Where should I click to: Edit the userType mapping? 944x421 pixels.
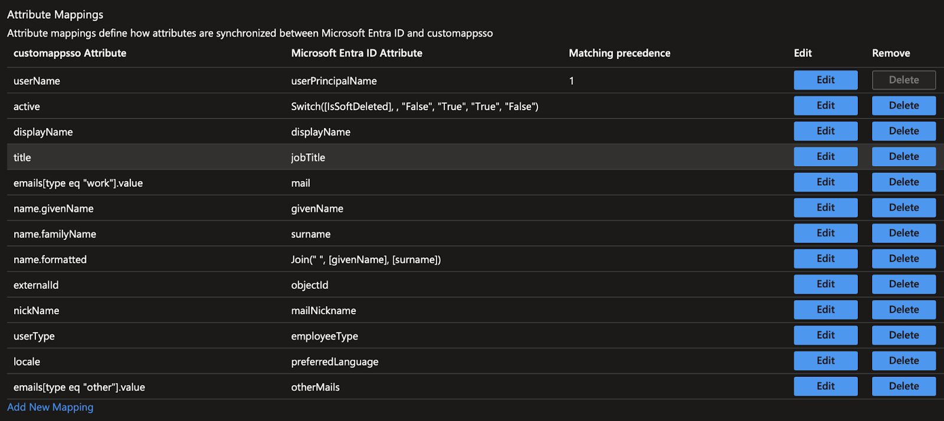825,335
